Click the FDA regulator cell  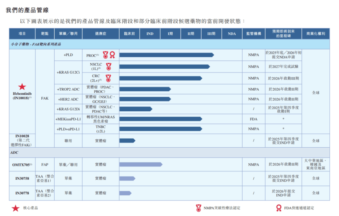[x=254, y=119]
